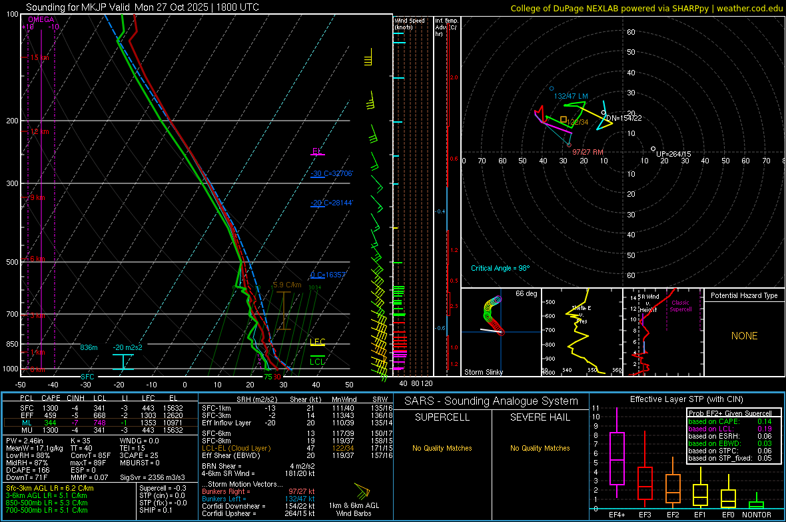Click No Quality Matches under SUPERCELL
786x522 pixels.
click(442, 448)
